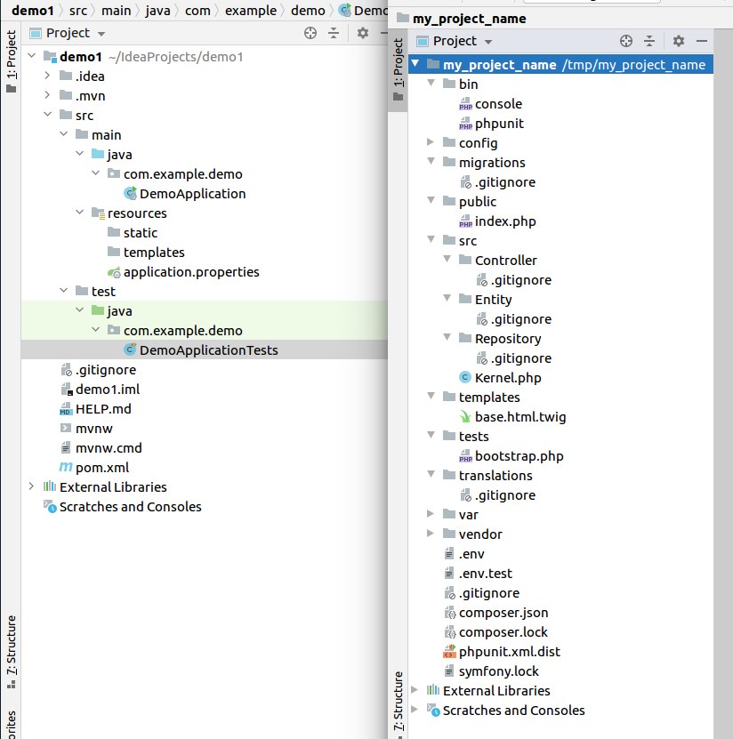Select console PHP file in bin
Image resolution: width=733 pixels, height=739 pixels.
pos(490,104)
